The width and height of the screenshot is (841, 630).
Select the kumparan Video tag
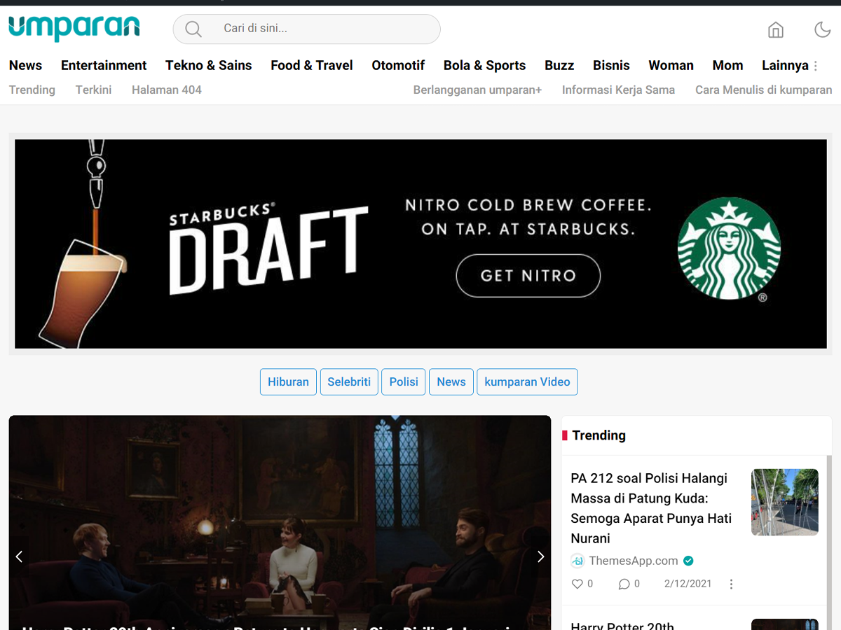(x=527, y=382)
